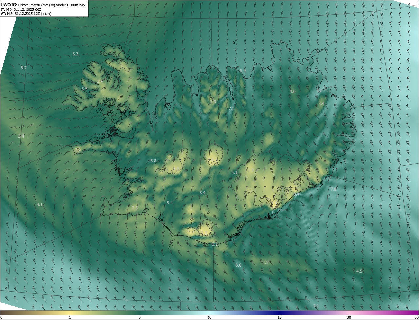419x320 pixels.
Task: Click the '0' tick label on the color scale
Action: [x=1, y=317]
